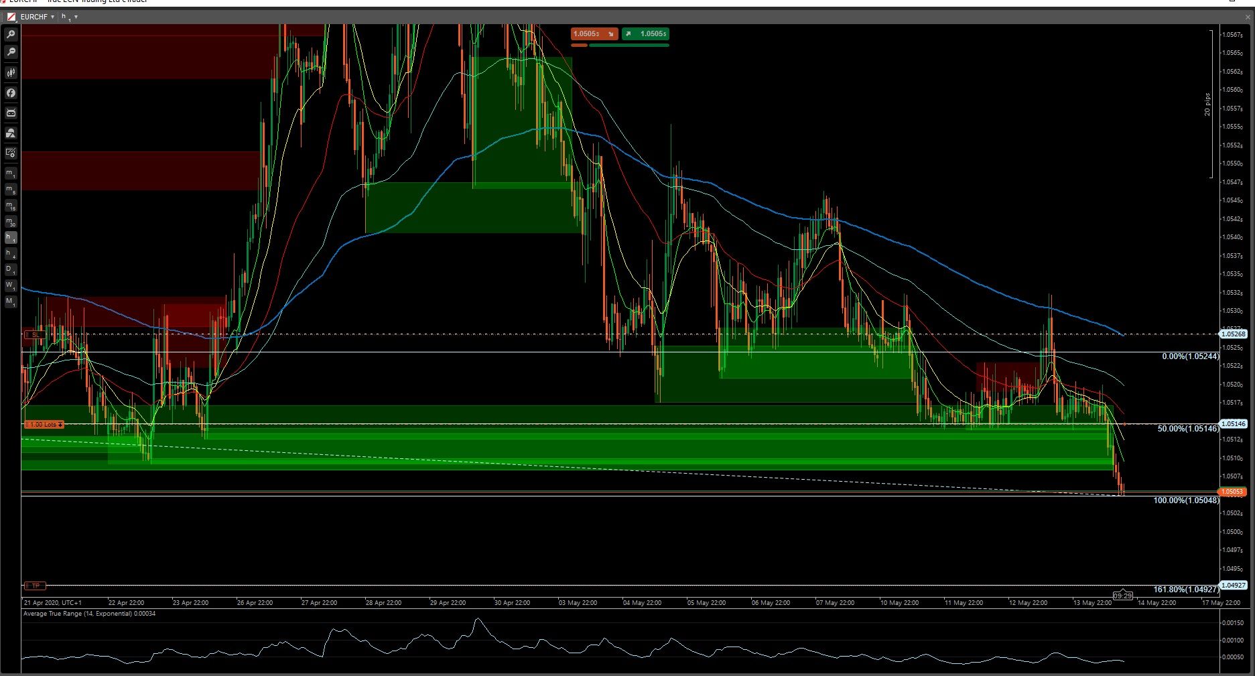The width and height of the screenshot is (1255, 676).
Task: Click the red sell button 1.05053
Action: pyautogui.click(x=594, y=33)
